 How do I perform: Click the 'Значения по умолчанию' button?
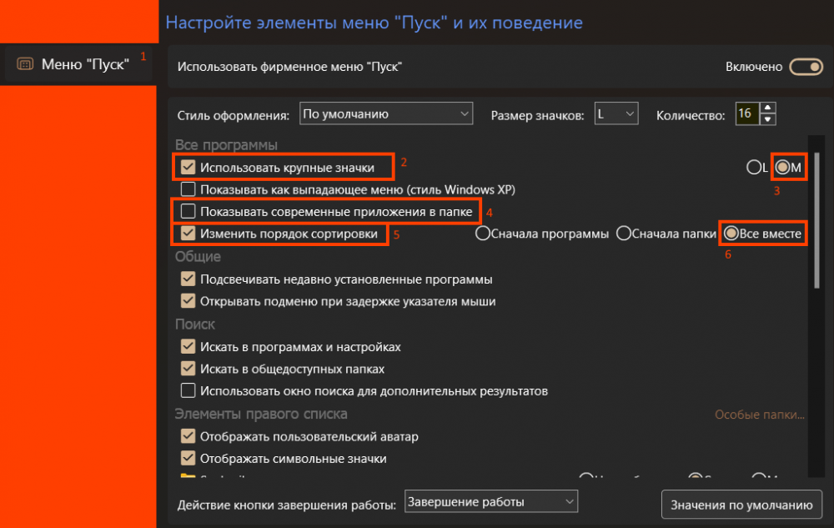(x=741, y=505)
